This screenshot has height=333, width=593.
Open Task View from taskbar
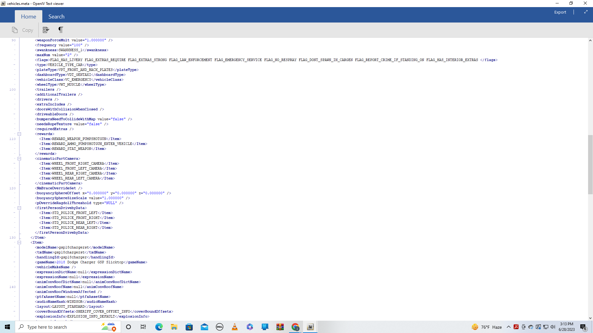coord(143,327)
